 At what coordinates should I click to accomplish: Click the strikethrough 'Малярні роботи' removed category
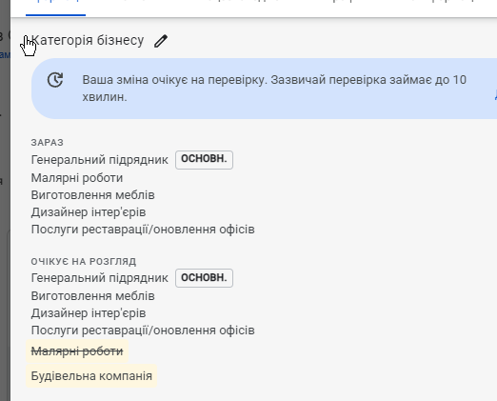tap(77, 351)
